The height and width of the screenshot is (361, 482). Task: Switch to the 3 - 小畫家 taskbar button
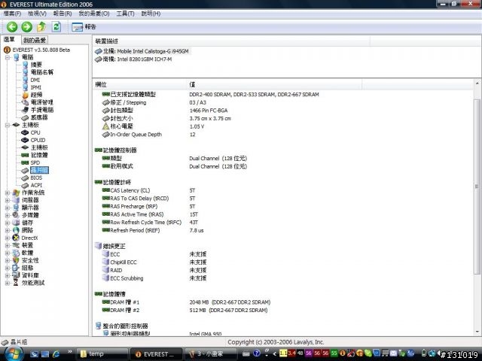point(212,354)
